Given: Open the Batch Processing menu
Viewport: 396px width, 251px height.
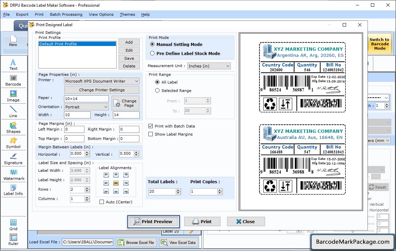Looking at the screenshot, I should pos(66,14).
